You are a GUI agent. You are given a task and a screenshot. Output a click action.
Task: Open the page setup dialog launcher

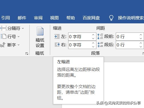27,54
